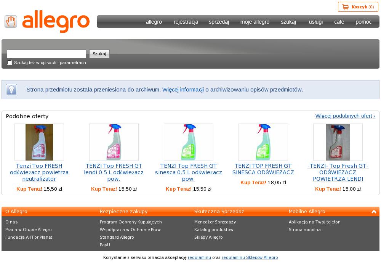Open the usługi menu item
The width and height of the screenshot is (381, 265).
[x=315, y=22]
